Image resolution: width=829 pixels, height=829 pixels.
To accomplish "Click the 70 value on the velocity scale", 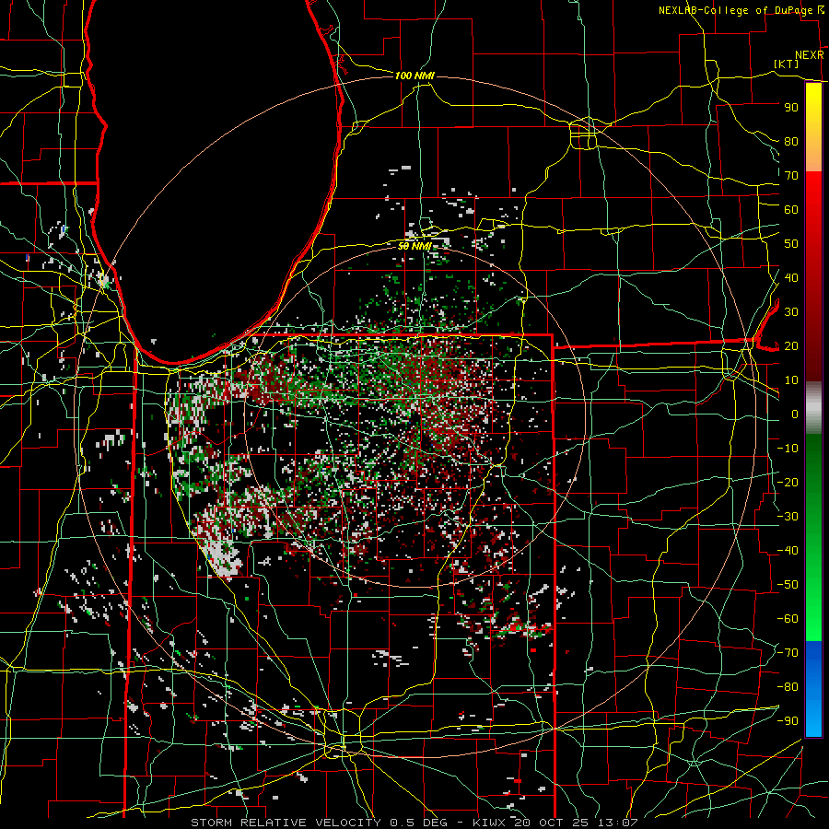I will pyautogui.click(x=791, y=176).
